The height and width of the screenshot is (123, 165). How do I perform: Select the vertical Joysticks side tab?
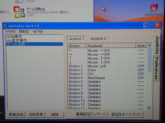[x=157, y=45]
